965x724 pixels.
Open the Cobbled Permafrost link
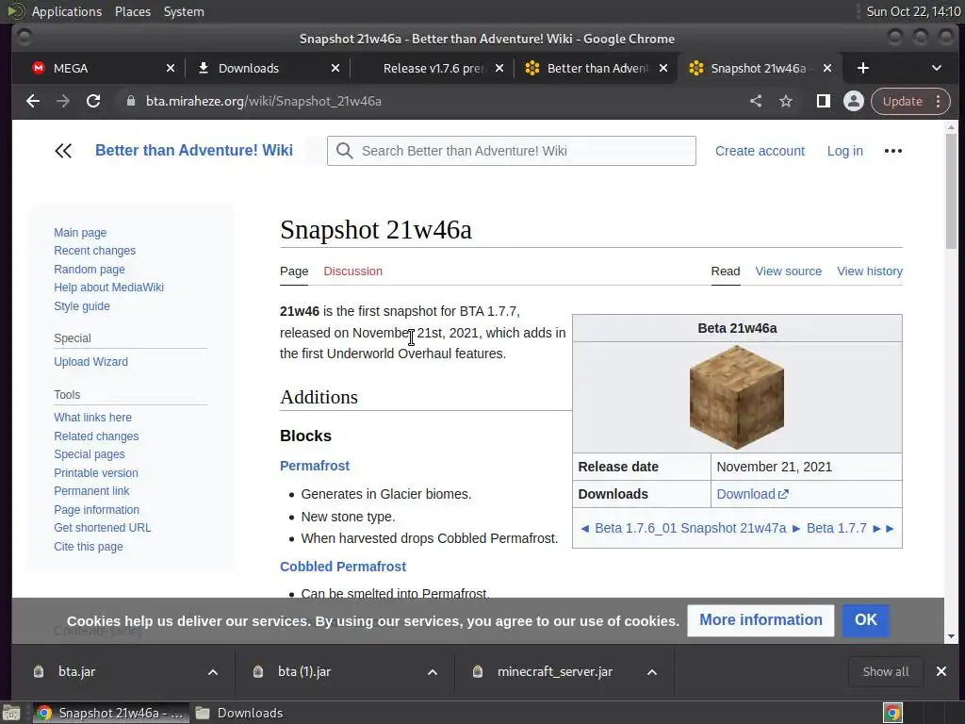[x=343, y=567]
